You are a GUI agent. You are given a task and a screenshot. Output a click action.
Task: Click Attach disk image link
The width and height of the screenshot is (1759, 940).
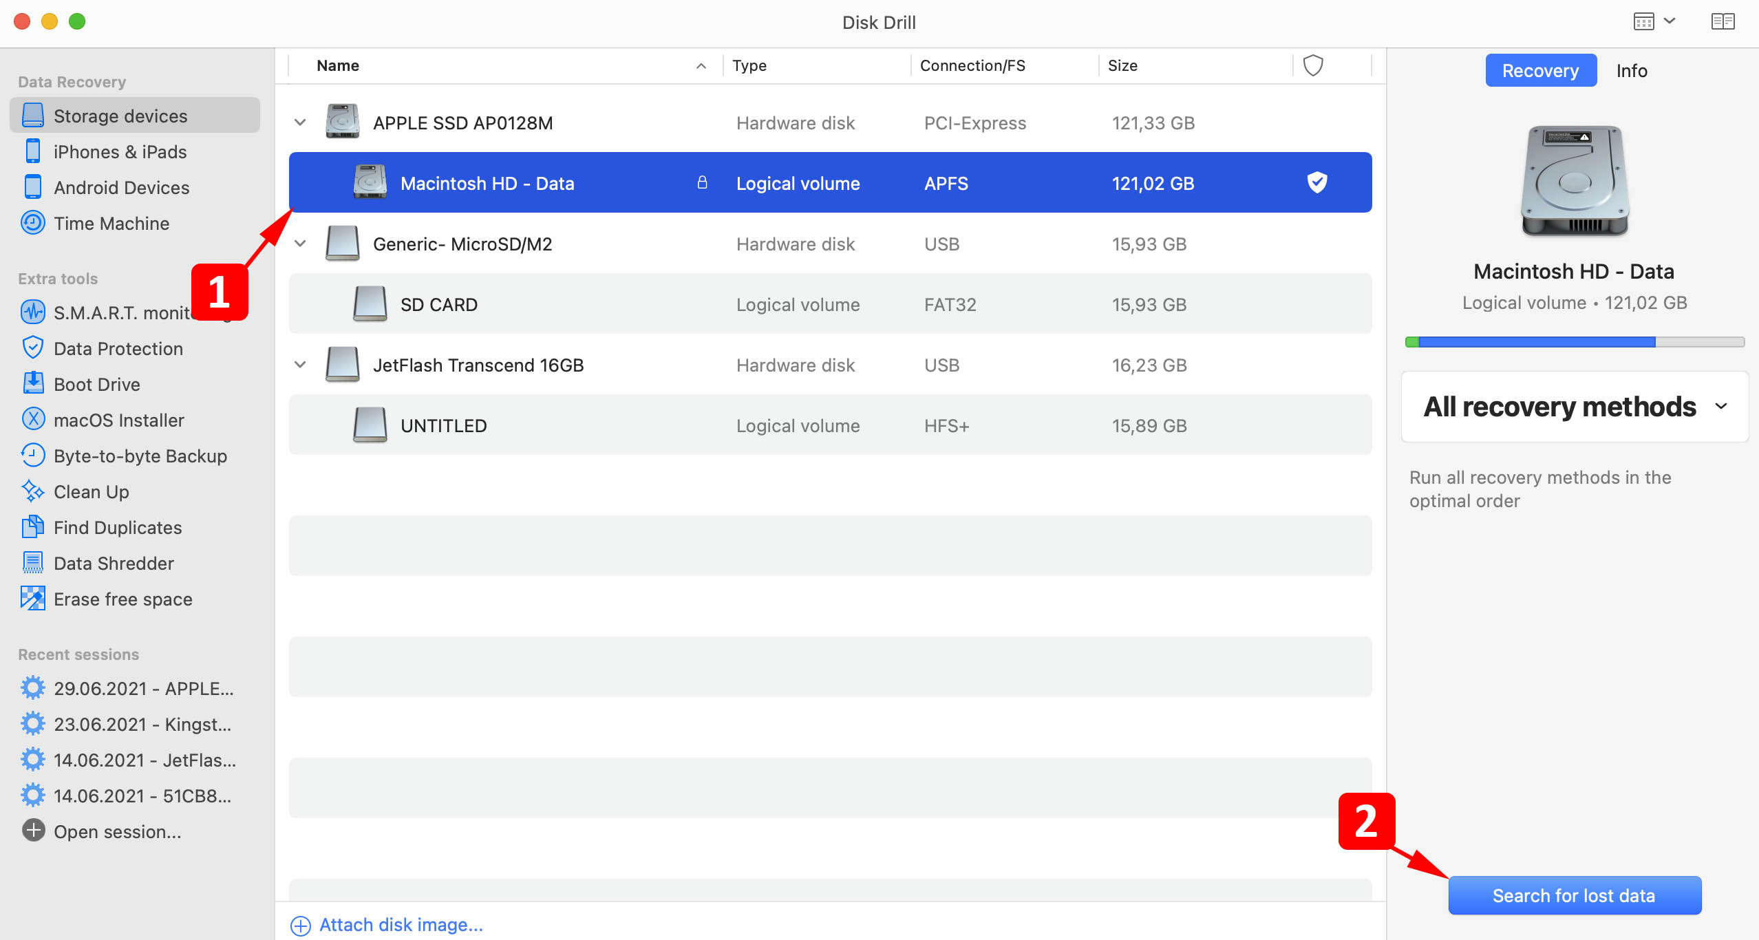pyautogui.click(x=387, y=925)
